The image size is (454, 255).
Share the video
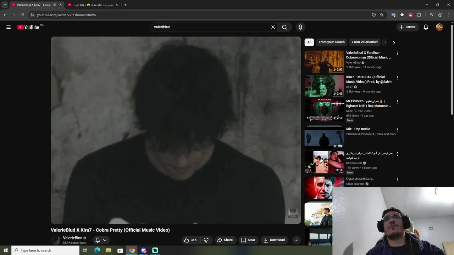click(x=225, y=240)
